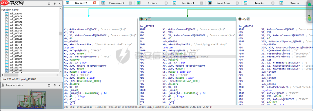Click edit-comment pencil icon on loc_4177F4 node
This screenshot has width=313, height=111.
[145, 19]
